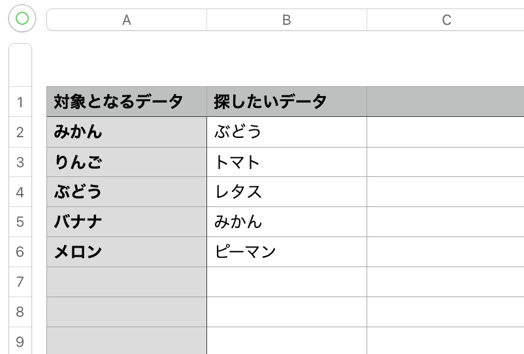The height and width of the screenshot is (354, 524).
Task: Select the トマト cell
Action: tap(287, 162)
